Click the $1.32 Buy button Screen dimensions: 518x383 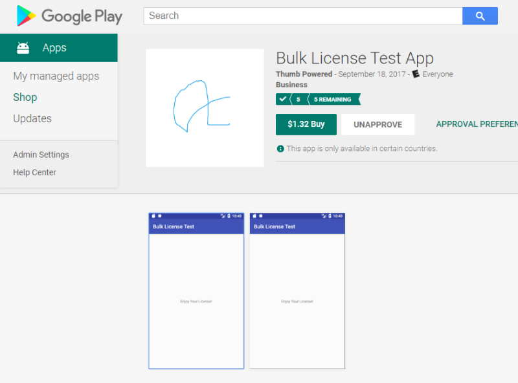[x=306, y=124]
